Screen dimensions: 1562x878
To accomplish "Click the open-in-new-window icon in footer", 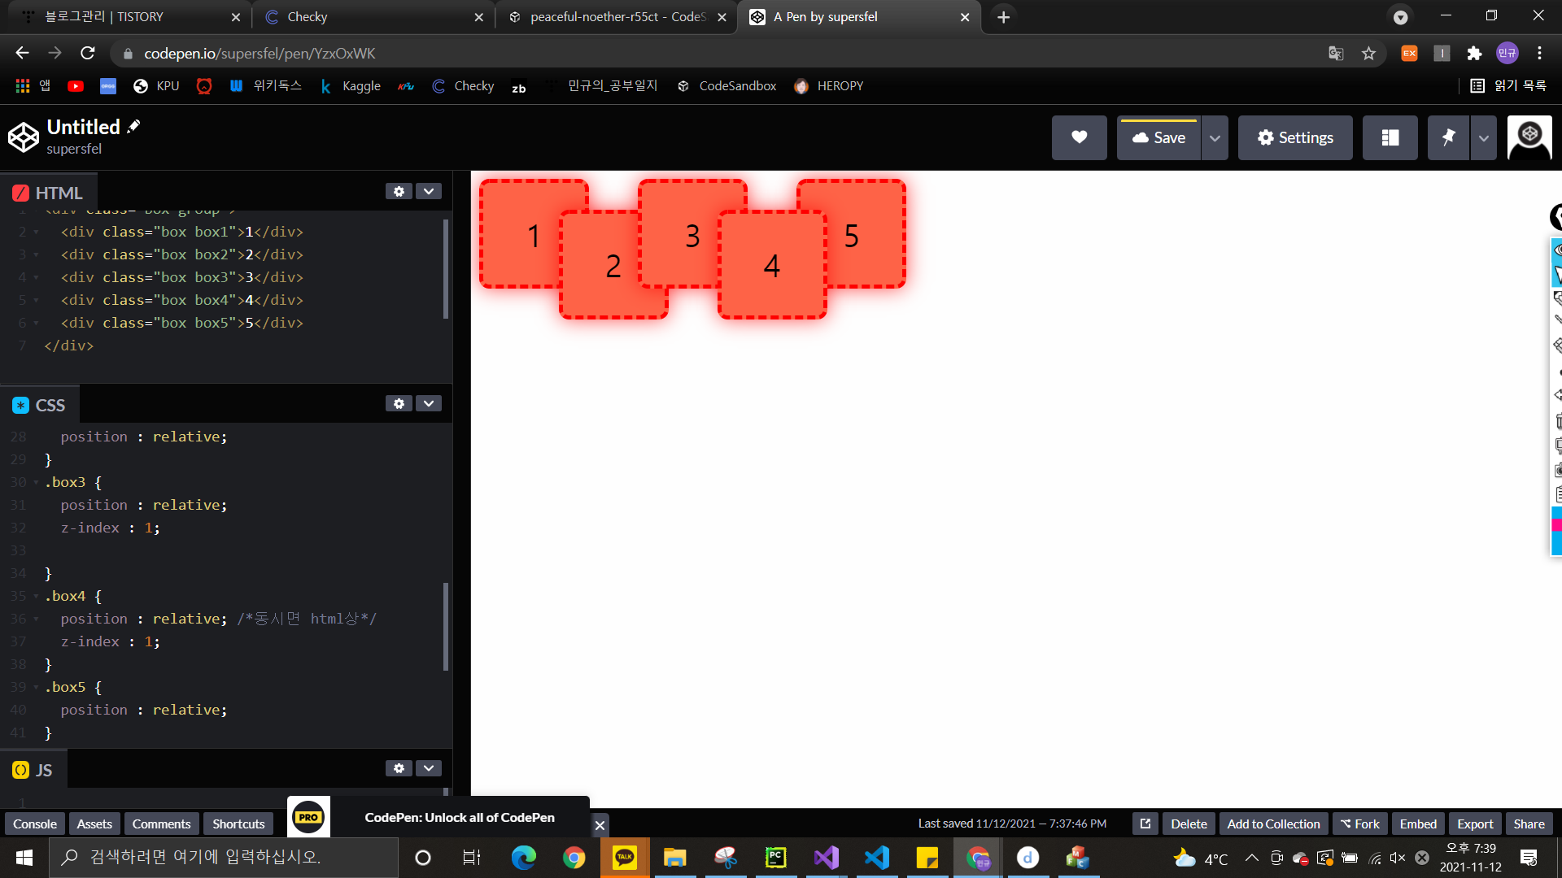I will point(1145,824).
